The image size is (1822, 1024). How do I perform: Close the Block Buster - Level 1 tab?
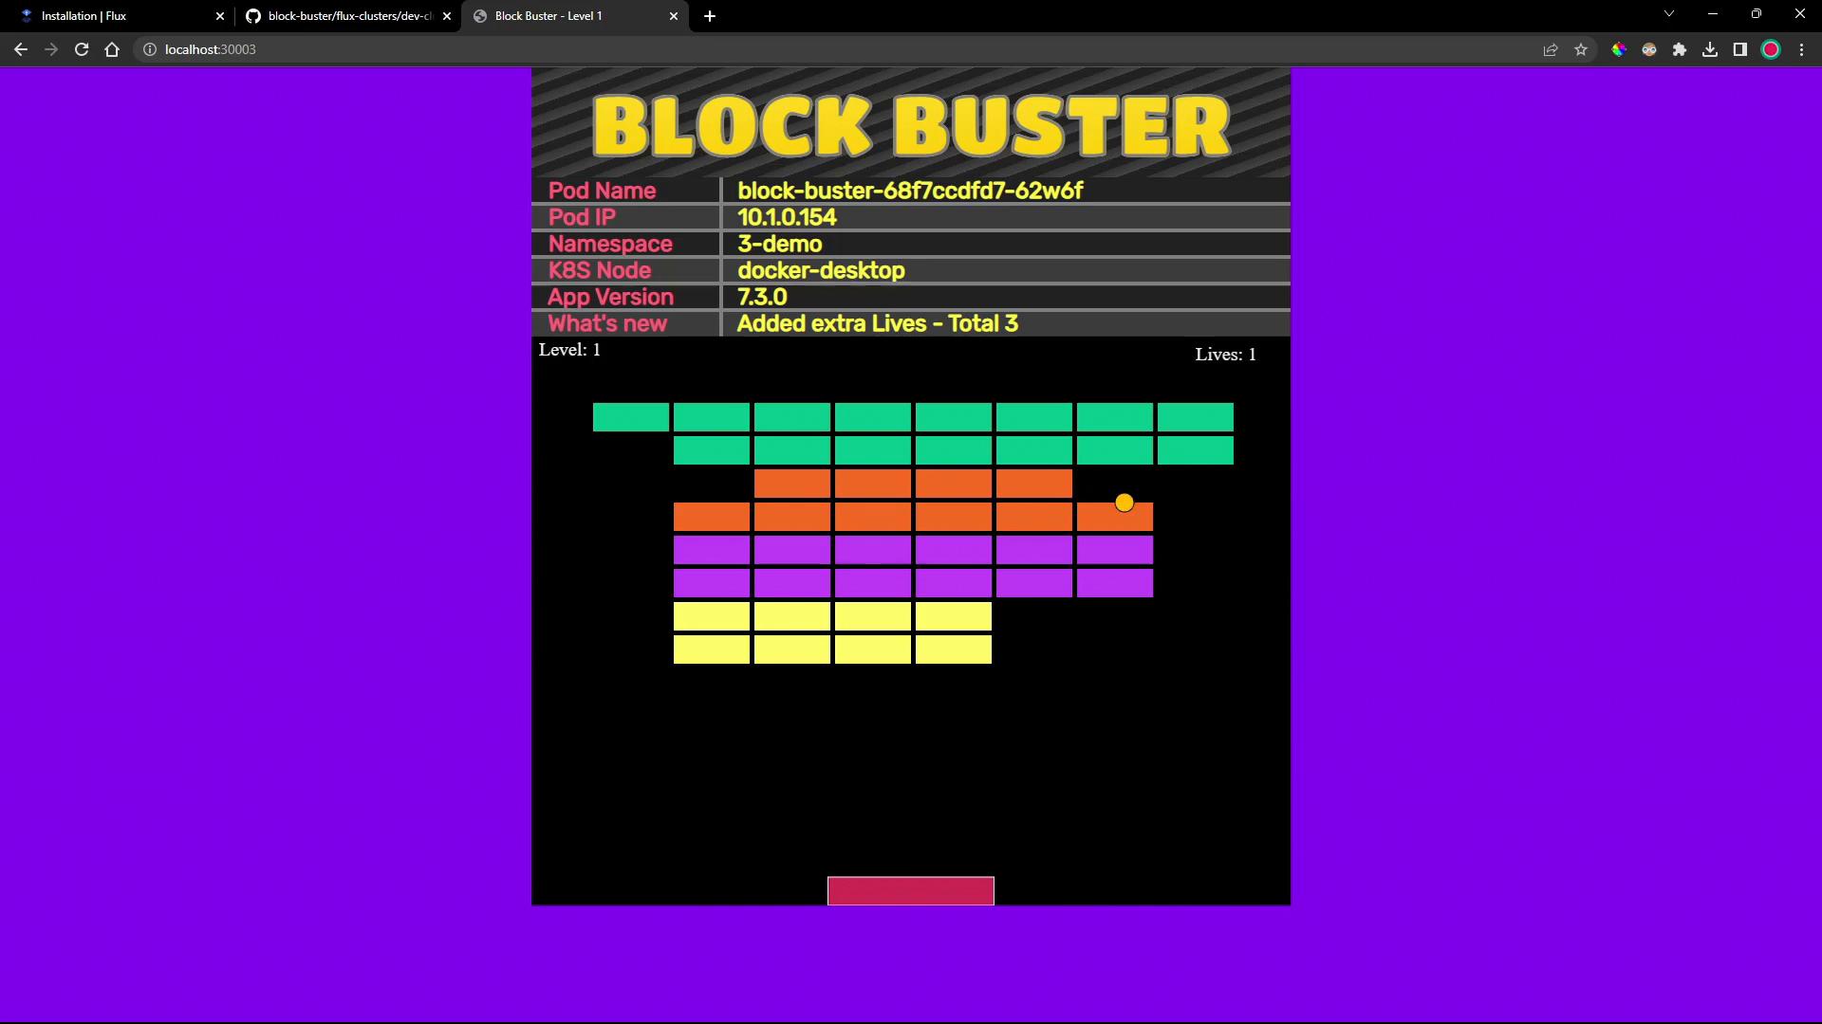click(674, 16)
